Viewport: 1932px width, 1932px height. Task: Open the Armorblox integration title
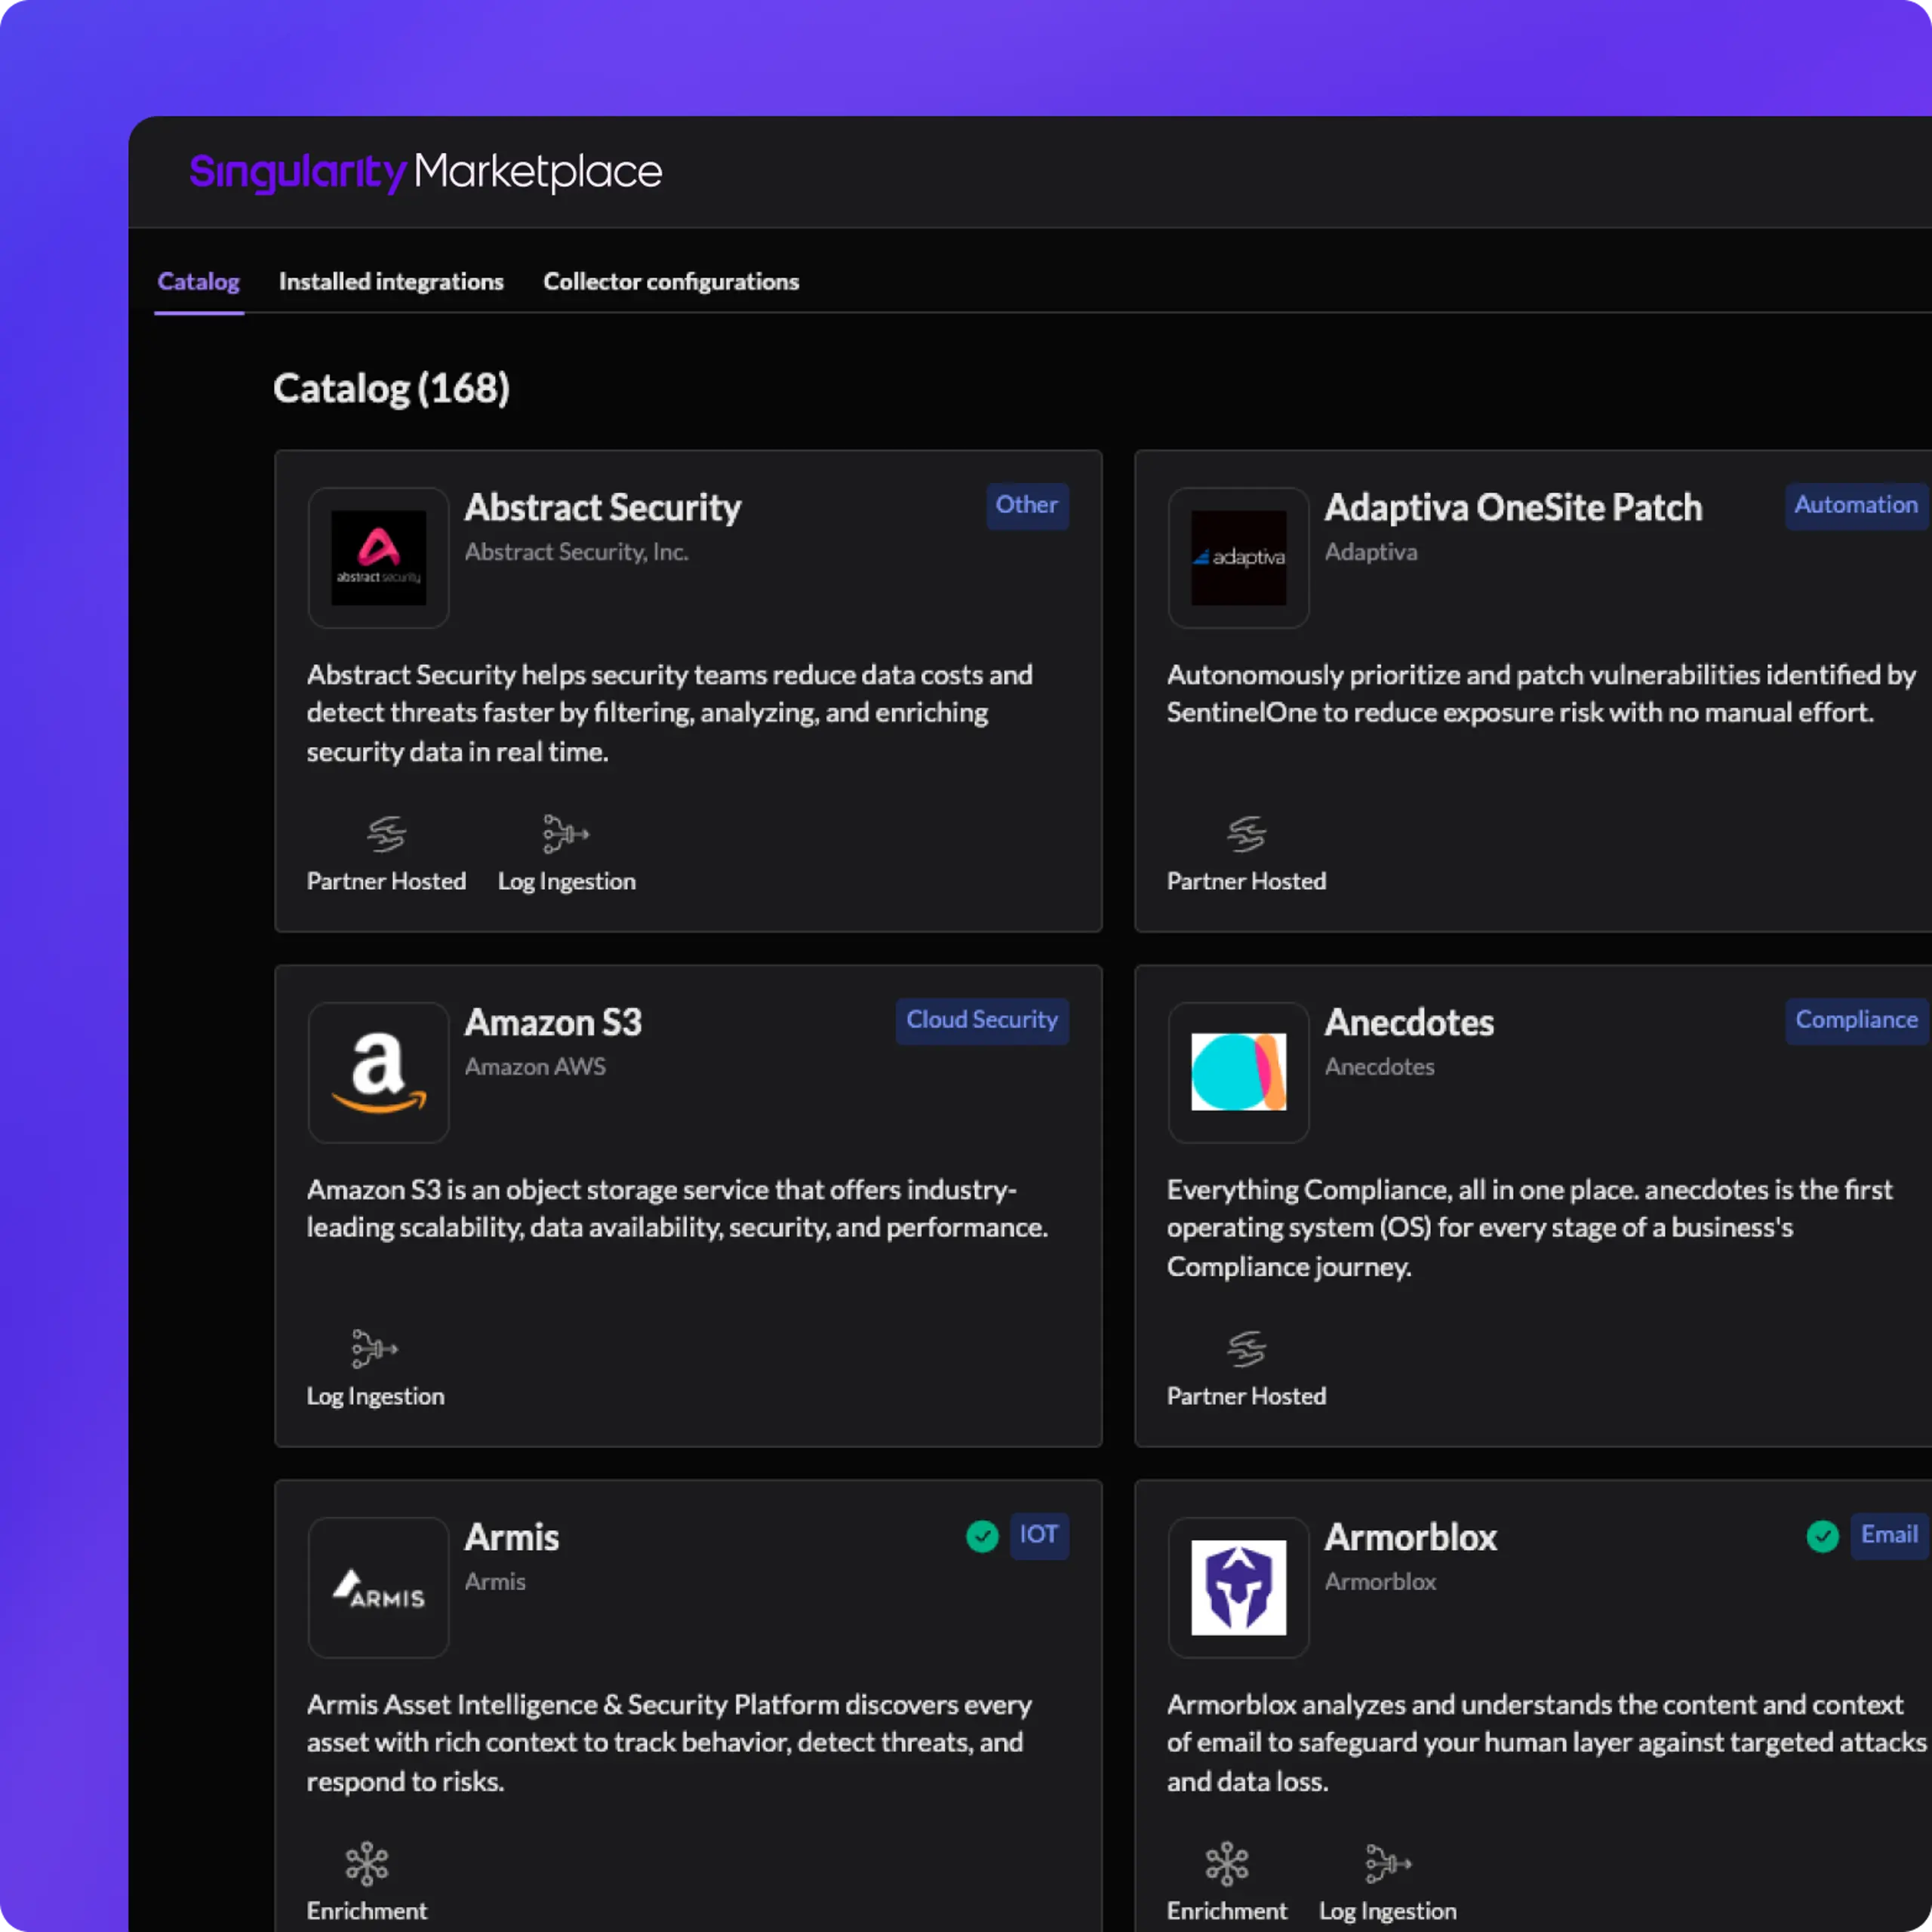click(x=1411, y=1538)
